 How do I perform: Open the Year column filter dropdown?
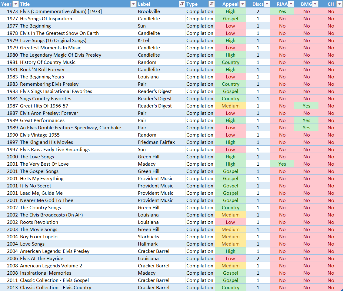click(15, 4)
